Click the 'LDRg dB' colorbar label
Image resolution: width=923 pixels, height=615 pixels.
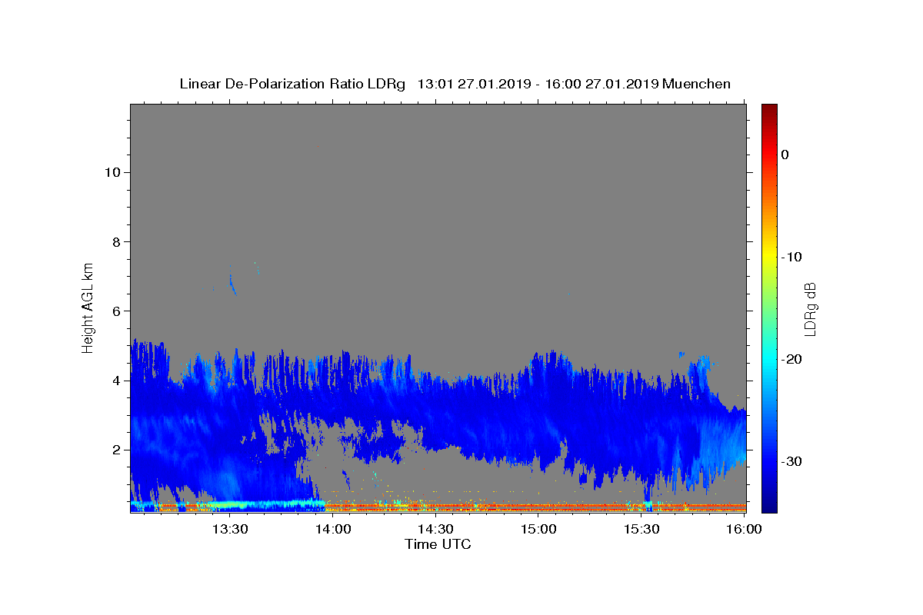[809, 309]
